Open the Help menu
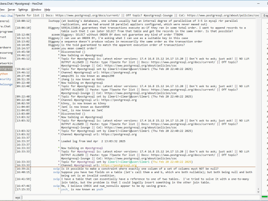 coord(47,9)
